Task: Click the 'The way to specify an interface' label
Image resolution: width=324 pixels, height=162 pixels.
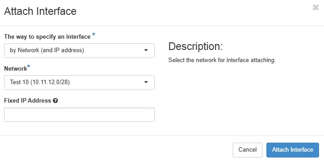Action: (47, 37)
